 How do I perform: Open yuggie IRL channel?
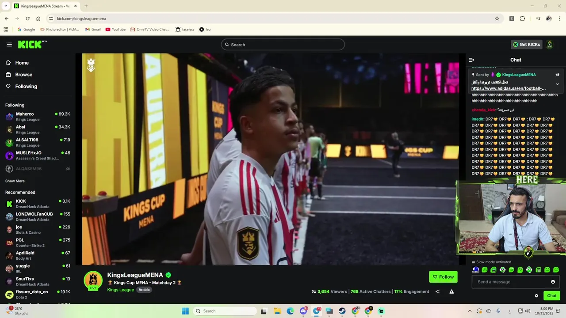click(38, 269)
